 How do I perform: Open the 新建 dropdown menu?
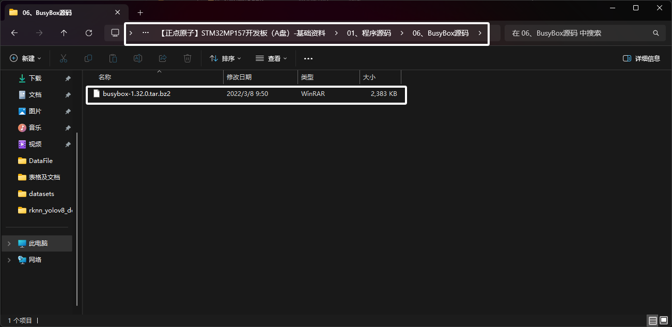(x=26, y=58)
